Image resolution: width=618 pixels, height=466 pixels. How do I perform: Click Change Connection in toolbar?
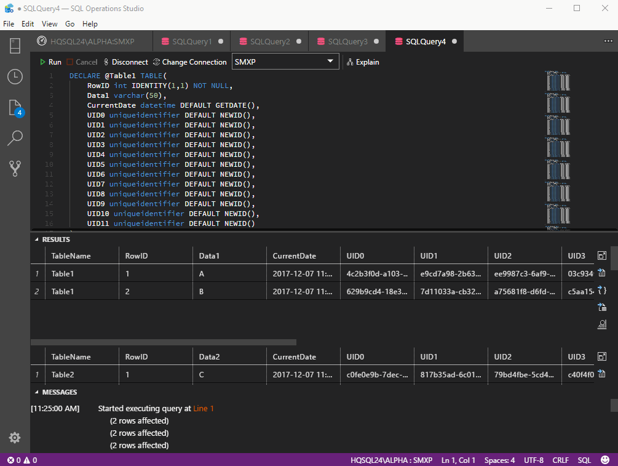point(190,62)
